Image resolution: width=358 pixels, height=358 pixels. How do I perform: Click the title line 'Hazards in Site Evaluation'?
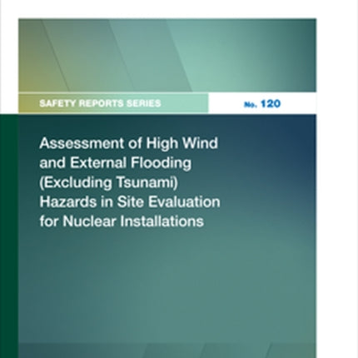pos(130,201)
